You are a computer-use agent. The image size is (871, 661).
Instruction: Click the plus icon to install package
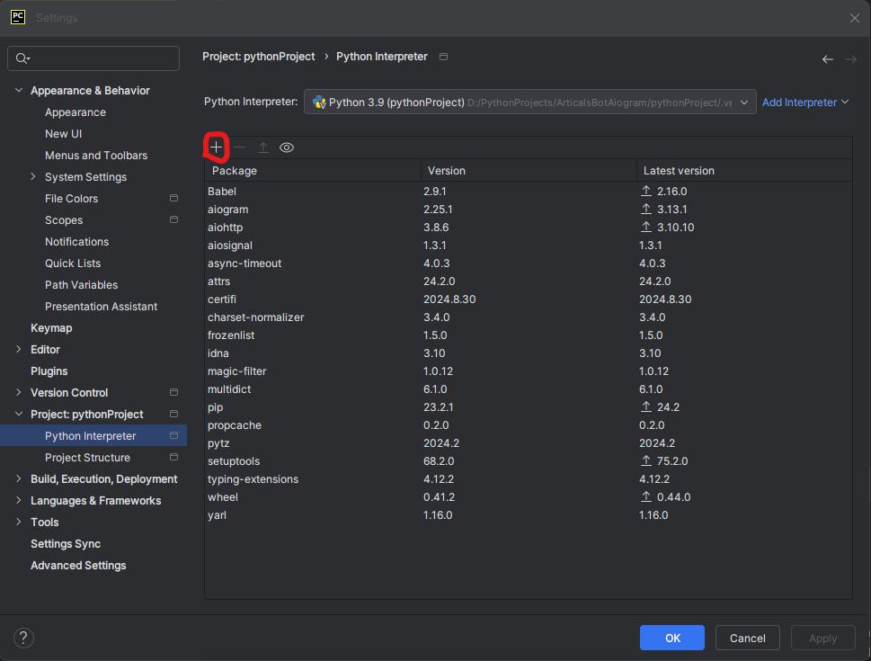(x=217, y=147)
